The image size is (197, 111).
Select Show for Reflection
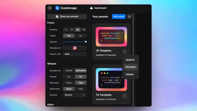click(x=69, y=83)
